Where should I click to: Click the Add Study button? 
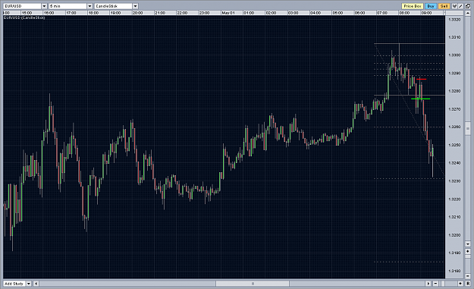coord(14,284)
